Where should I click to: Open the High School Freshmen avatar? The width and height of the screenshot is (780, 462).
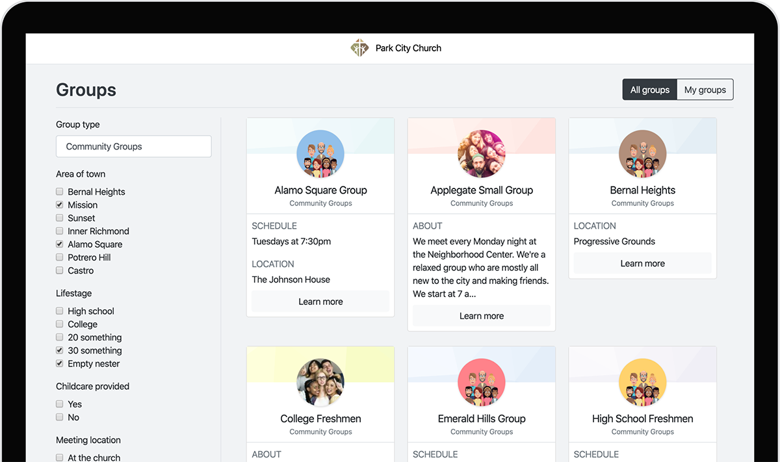click(642, 382)
